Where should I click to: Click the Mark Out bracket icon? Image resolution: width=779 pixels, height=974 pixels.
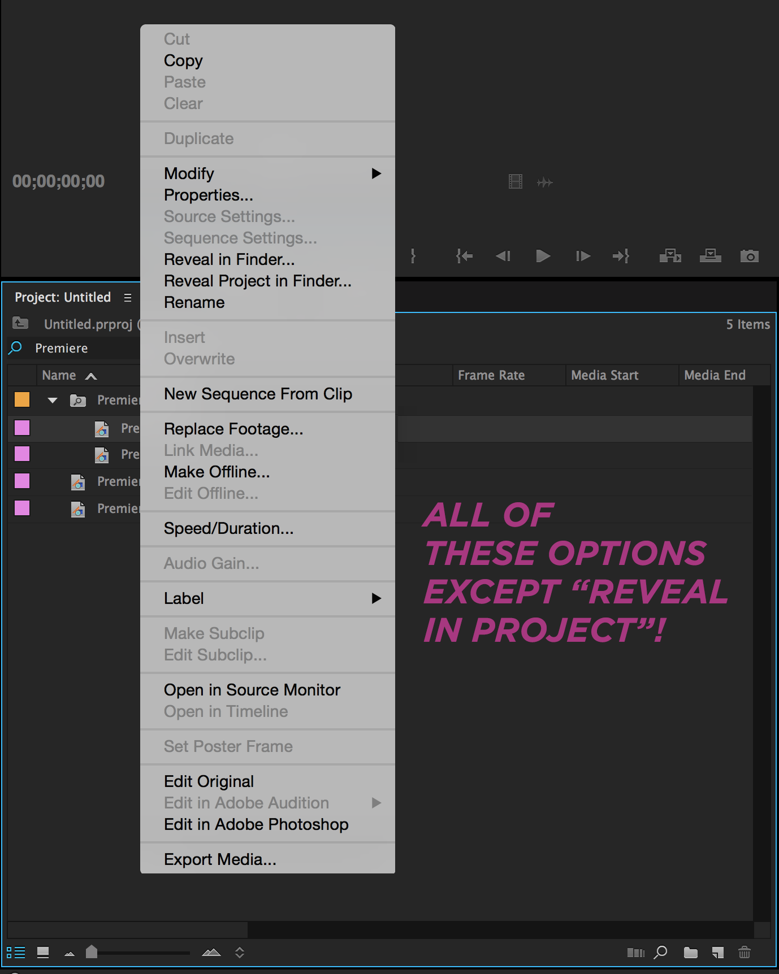coord(413,256)
